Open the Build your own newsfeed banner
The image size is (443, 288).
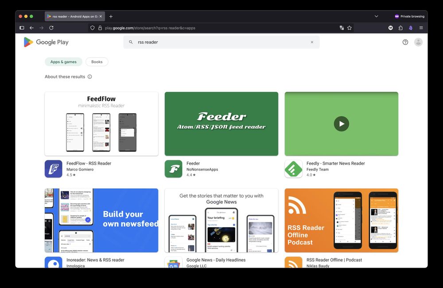[101, 221]
